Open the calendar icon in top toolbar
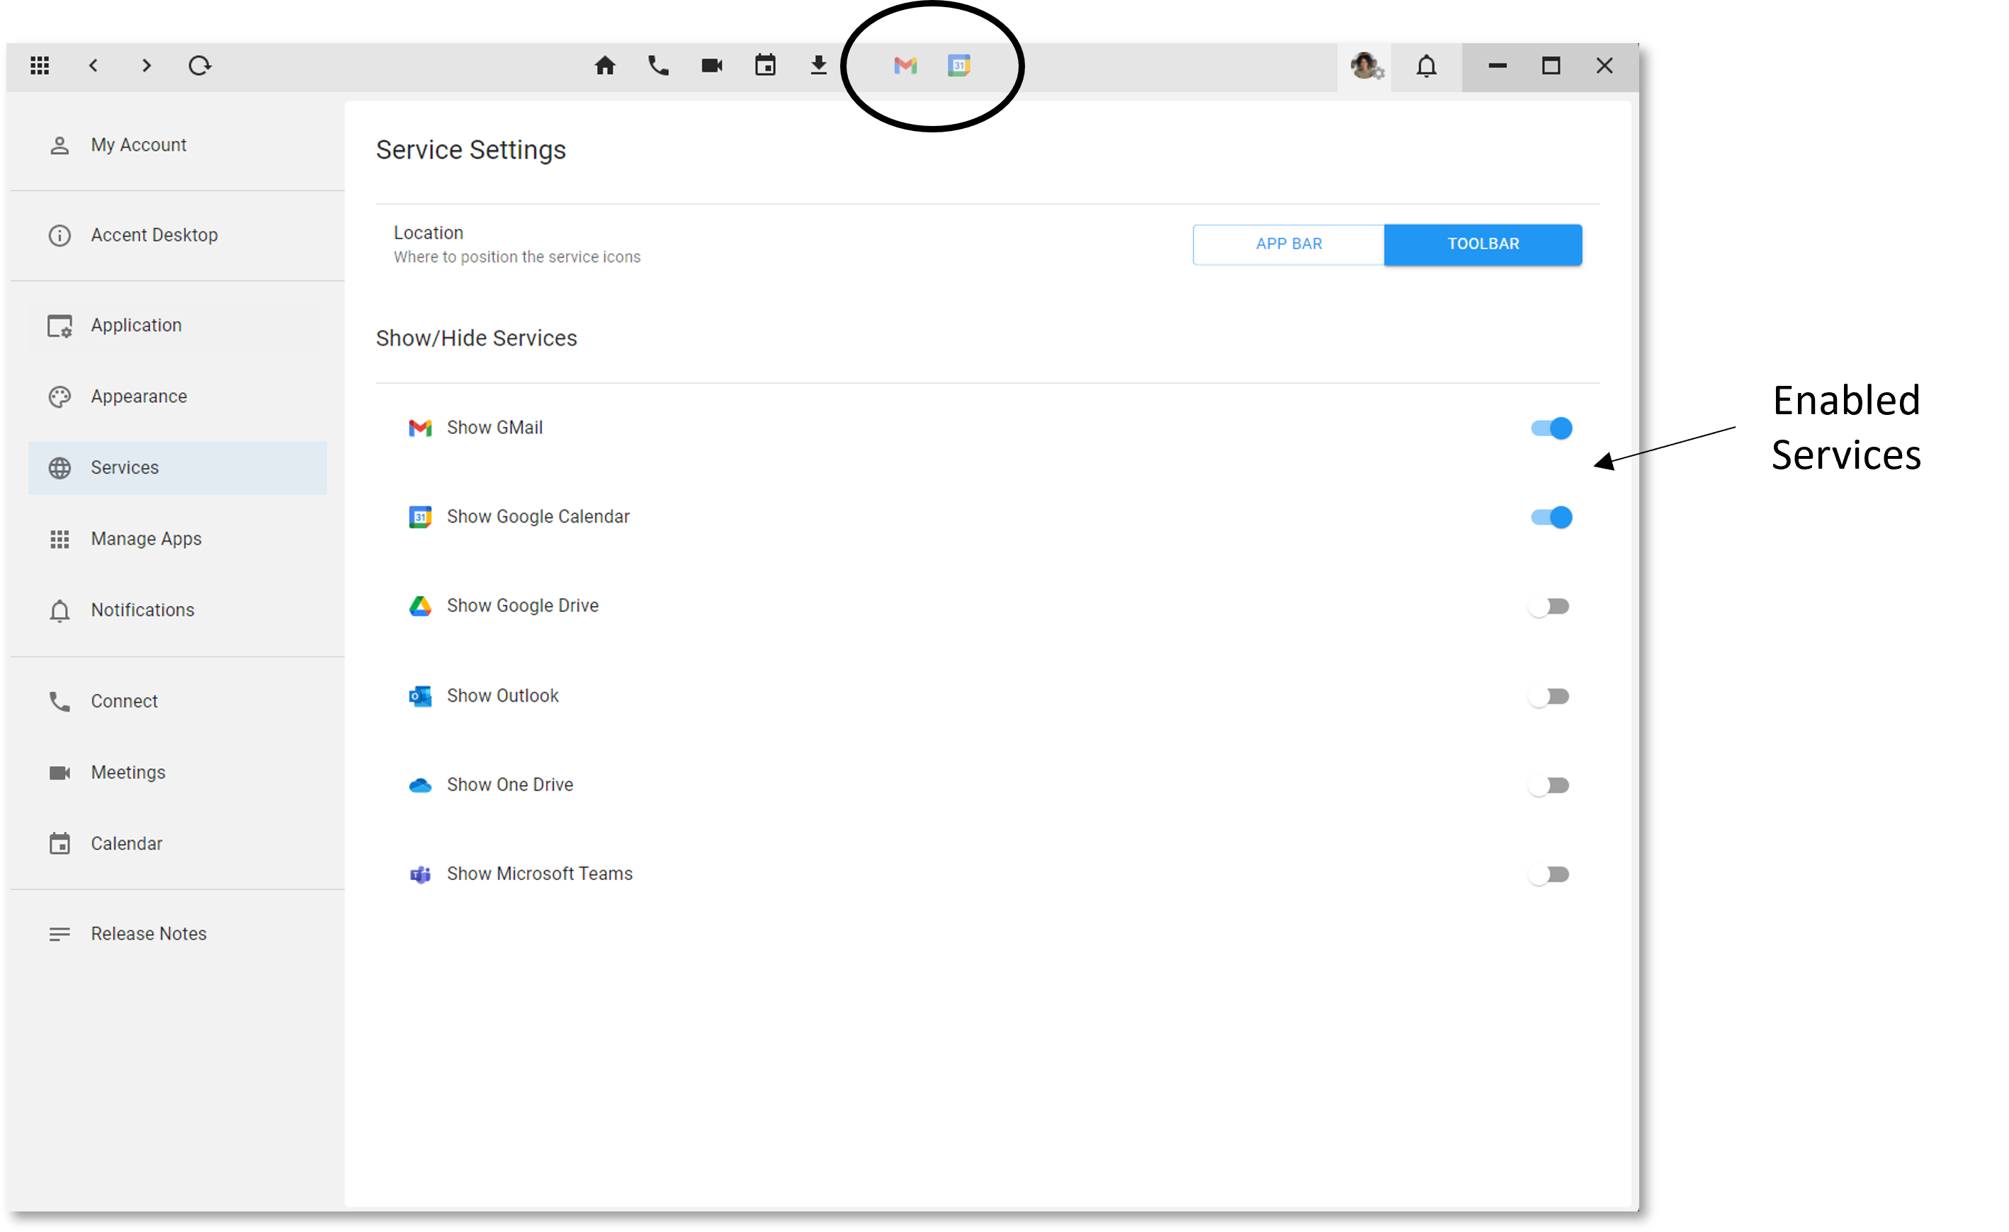Viewport: 2009px width, 1232px height. point(765,65)
